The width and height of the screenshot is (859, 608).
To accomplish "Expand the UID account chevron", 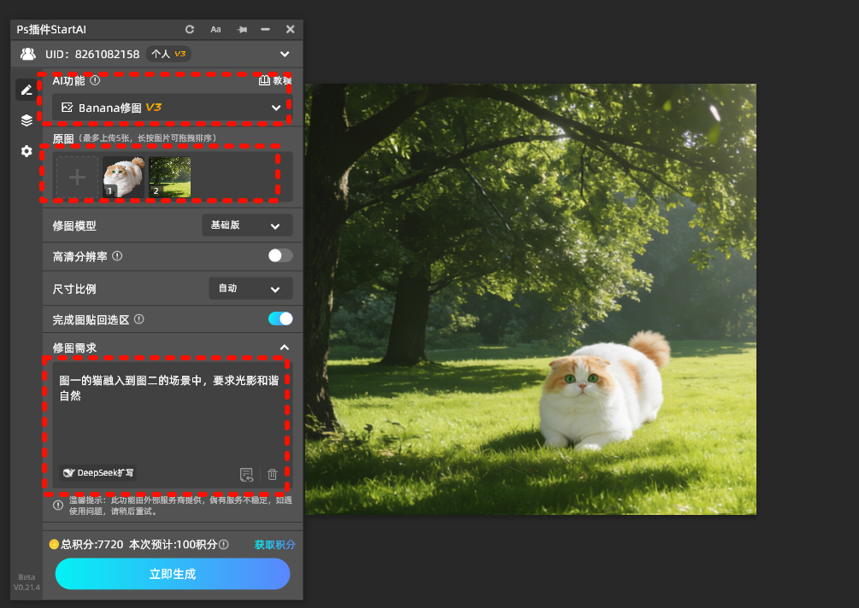I will pos(285,54).
